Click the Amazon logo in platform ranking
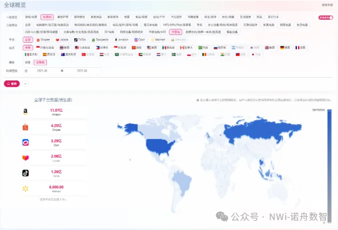This screenshot has height=230, width=338. pos(25,112)
